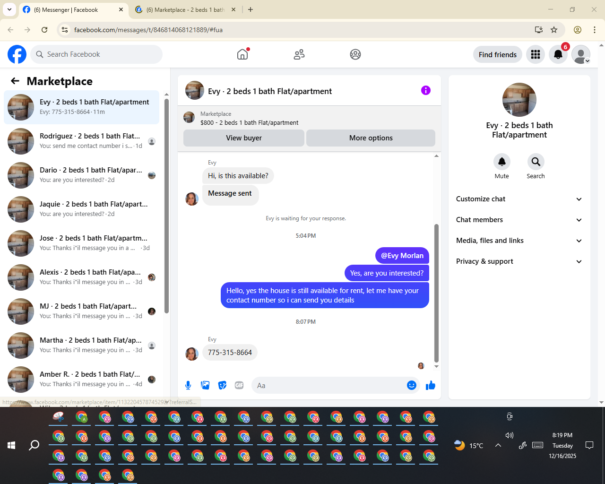
Task: Open the MJ conversation
Action: tap(82, 311)
